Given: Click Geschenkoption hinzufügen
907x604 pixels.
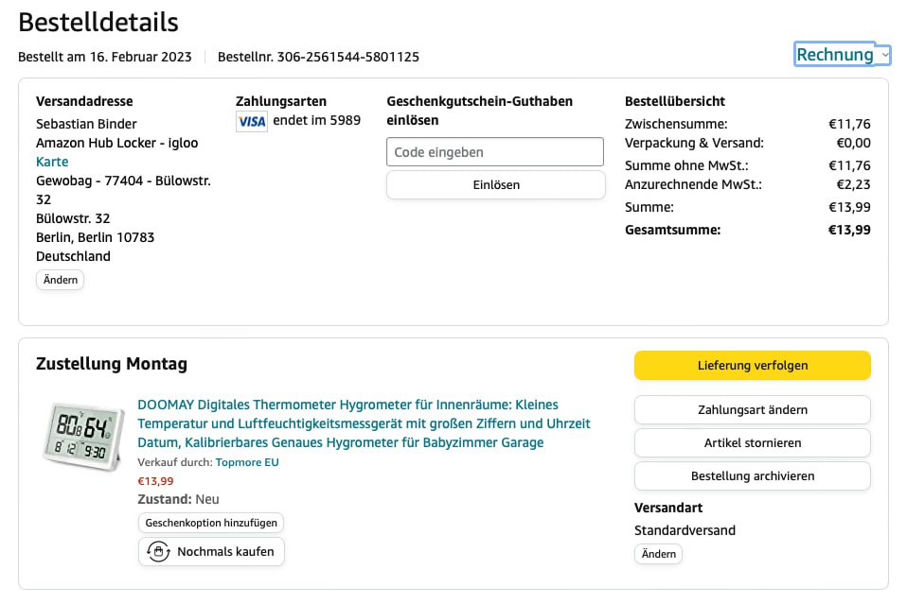Looking at the screenshot, I should (x=211, y=523).
